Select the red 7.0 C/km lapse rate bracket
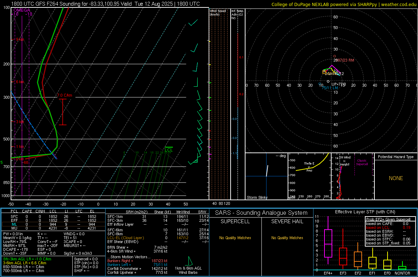Viewport: 418px width, 277px height. [63, 112]
